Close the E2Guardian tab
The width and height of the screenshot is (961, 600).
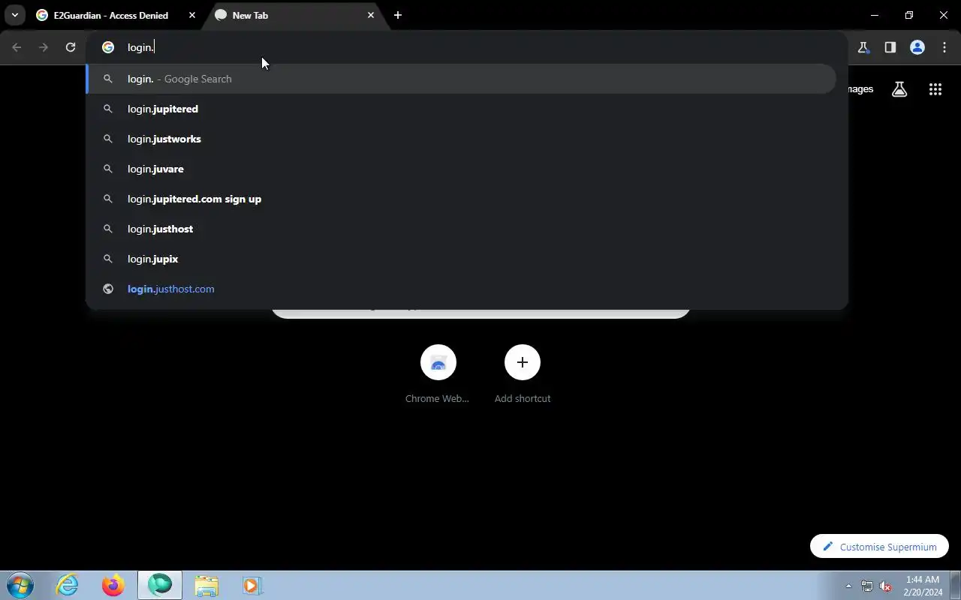pos(192,15)
